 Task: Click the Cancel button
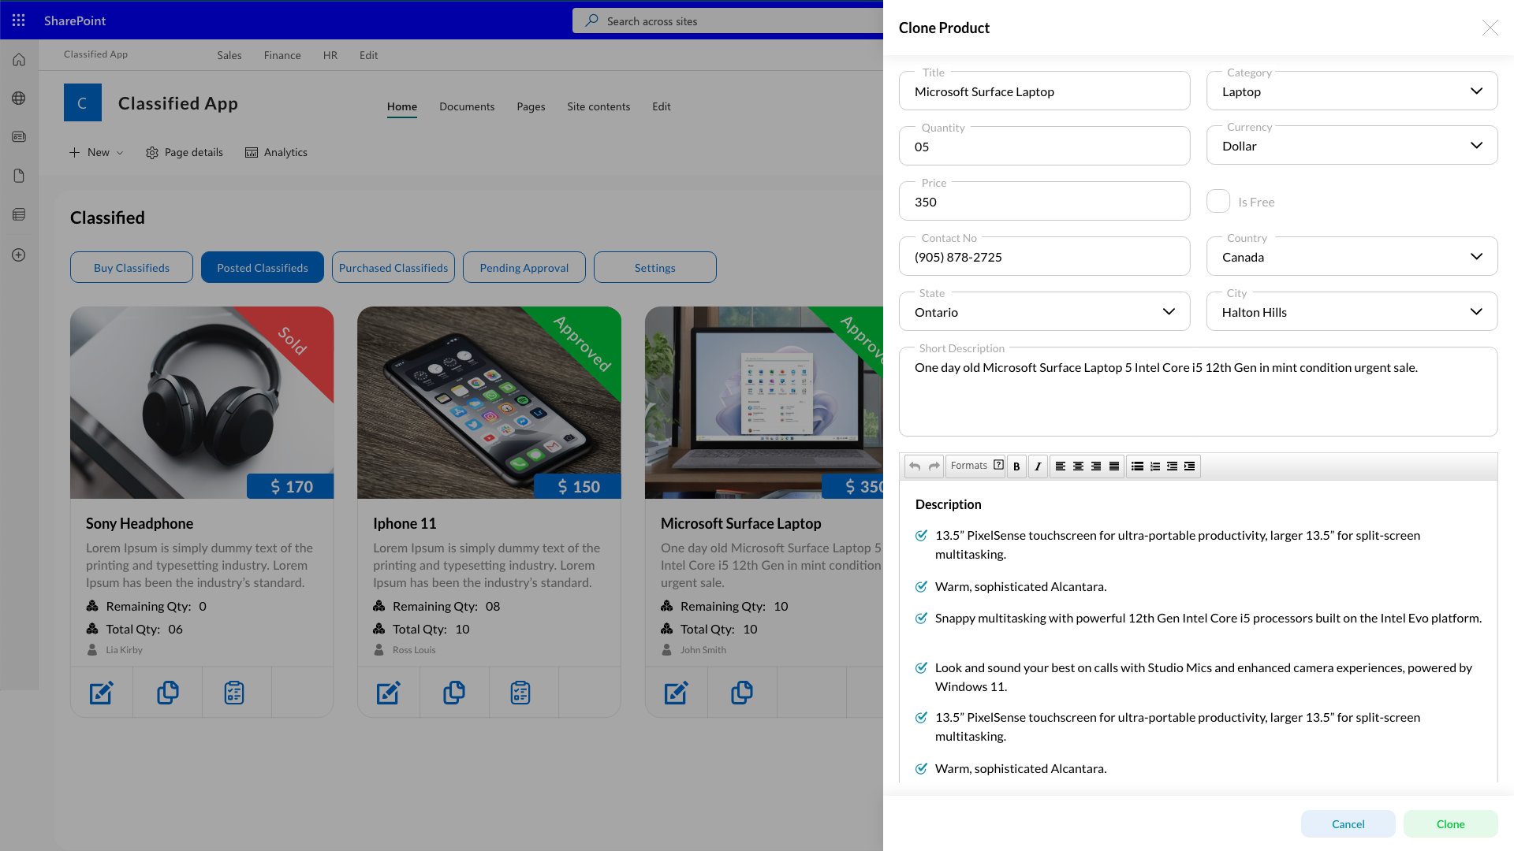(x=1348, y=824)
